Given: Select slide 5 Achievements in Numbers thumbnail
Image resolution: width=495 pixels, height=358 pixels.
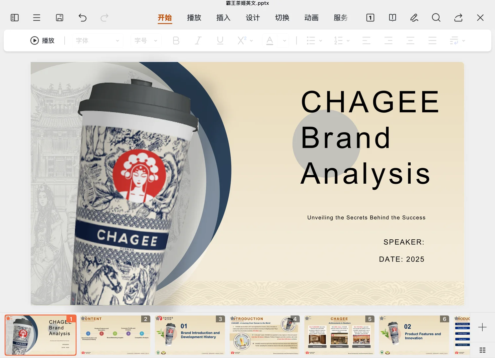Looking at the screenshot, I should 339,335.
